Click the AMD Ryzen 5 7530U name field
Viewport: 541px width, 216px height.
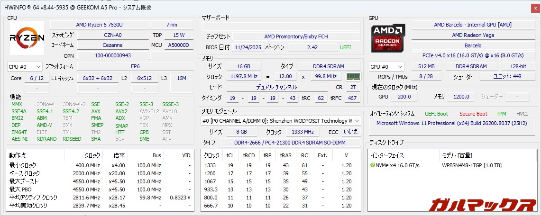pyautogui.click(x=100, y=25)
